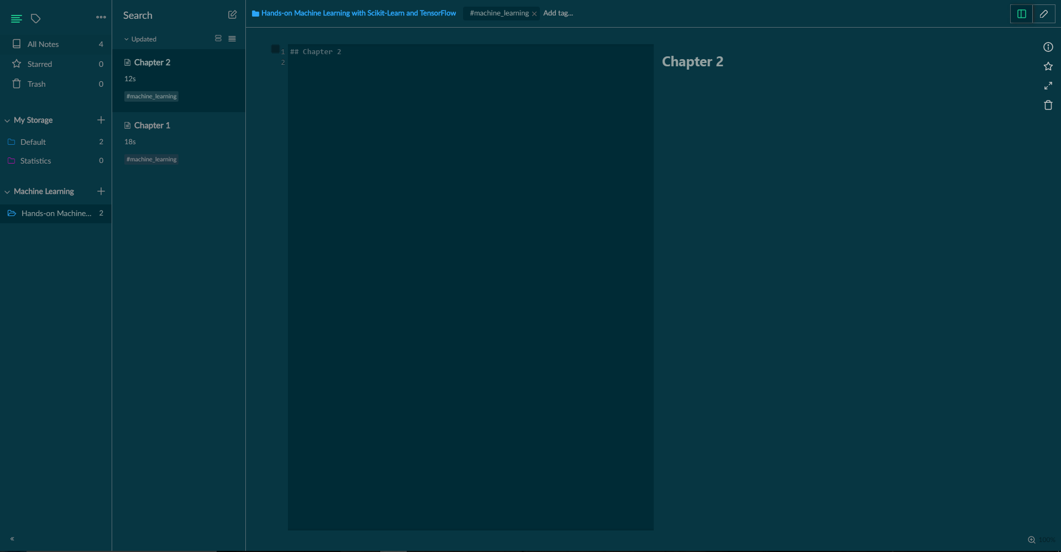Click the 18s timestamp on Chapter 1
This screenshot has width=1061, height=552.
(130, 142)
